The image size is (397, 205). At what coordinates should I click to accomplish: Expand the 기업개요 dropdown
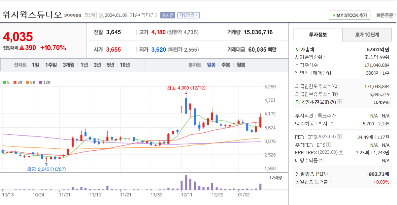click(x=188, y=15)
